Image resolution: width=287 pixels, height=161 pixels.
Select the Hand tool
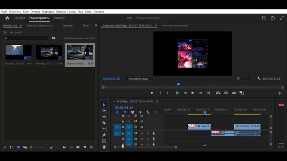click(104, 147)
